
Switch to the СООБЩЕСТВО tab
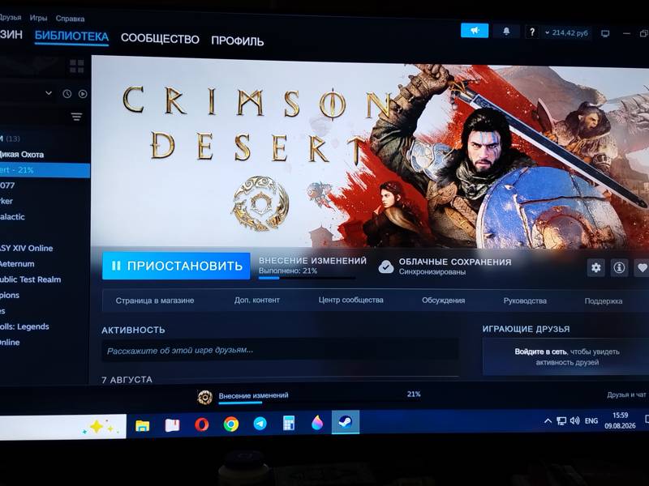[160, 38]
